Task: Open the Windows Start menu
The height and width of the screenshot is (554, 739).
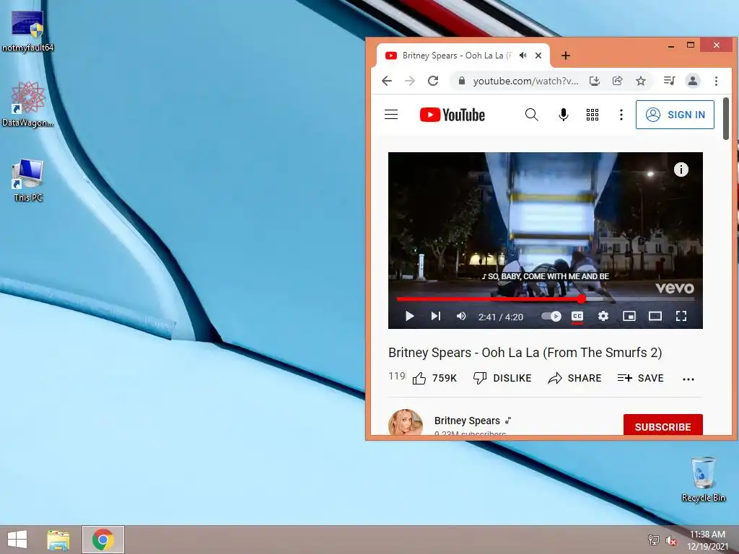Action: tap(17, 540)
